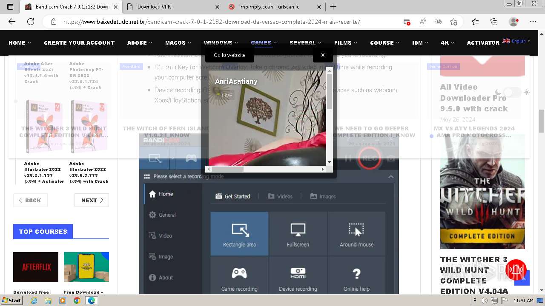Image resolution: width=545 pixels, height=306 pixels.
Task: Open the Translate page icon
Action: click(x=438, y=22)
